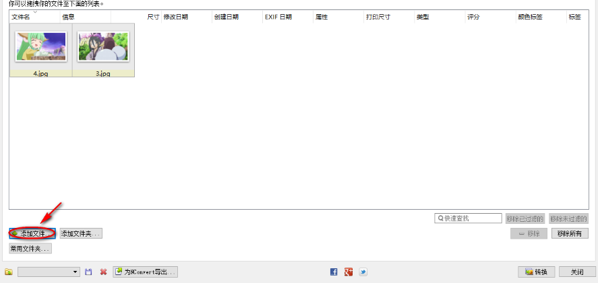Click the save script floppy disk icon

pyautogui.click(x=88, y=272)
